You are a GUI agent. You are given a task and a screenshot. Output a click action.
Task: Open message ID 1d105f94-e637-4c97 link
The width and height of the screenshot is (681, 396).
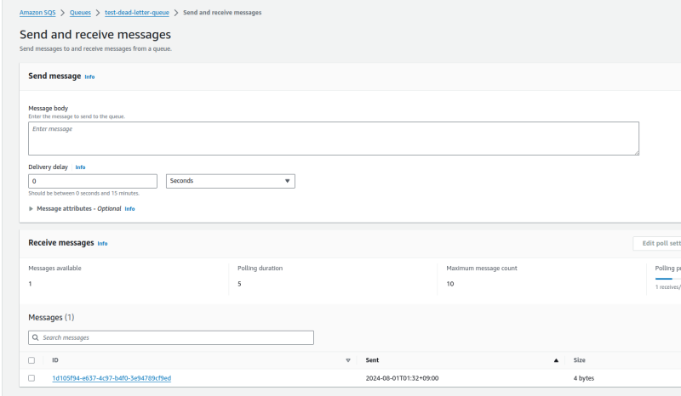(x=112, y=378)
